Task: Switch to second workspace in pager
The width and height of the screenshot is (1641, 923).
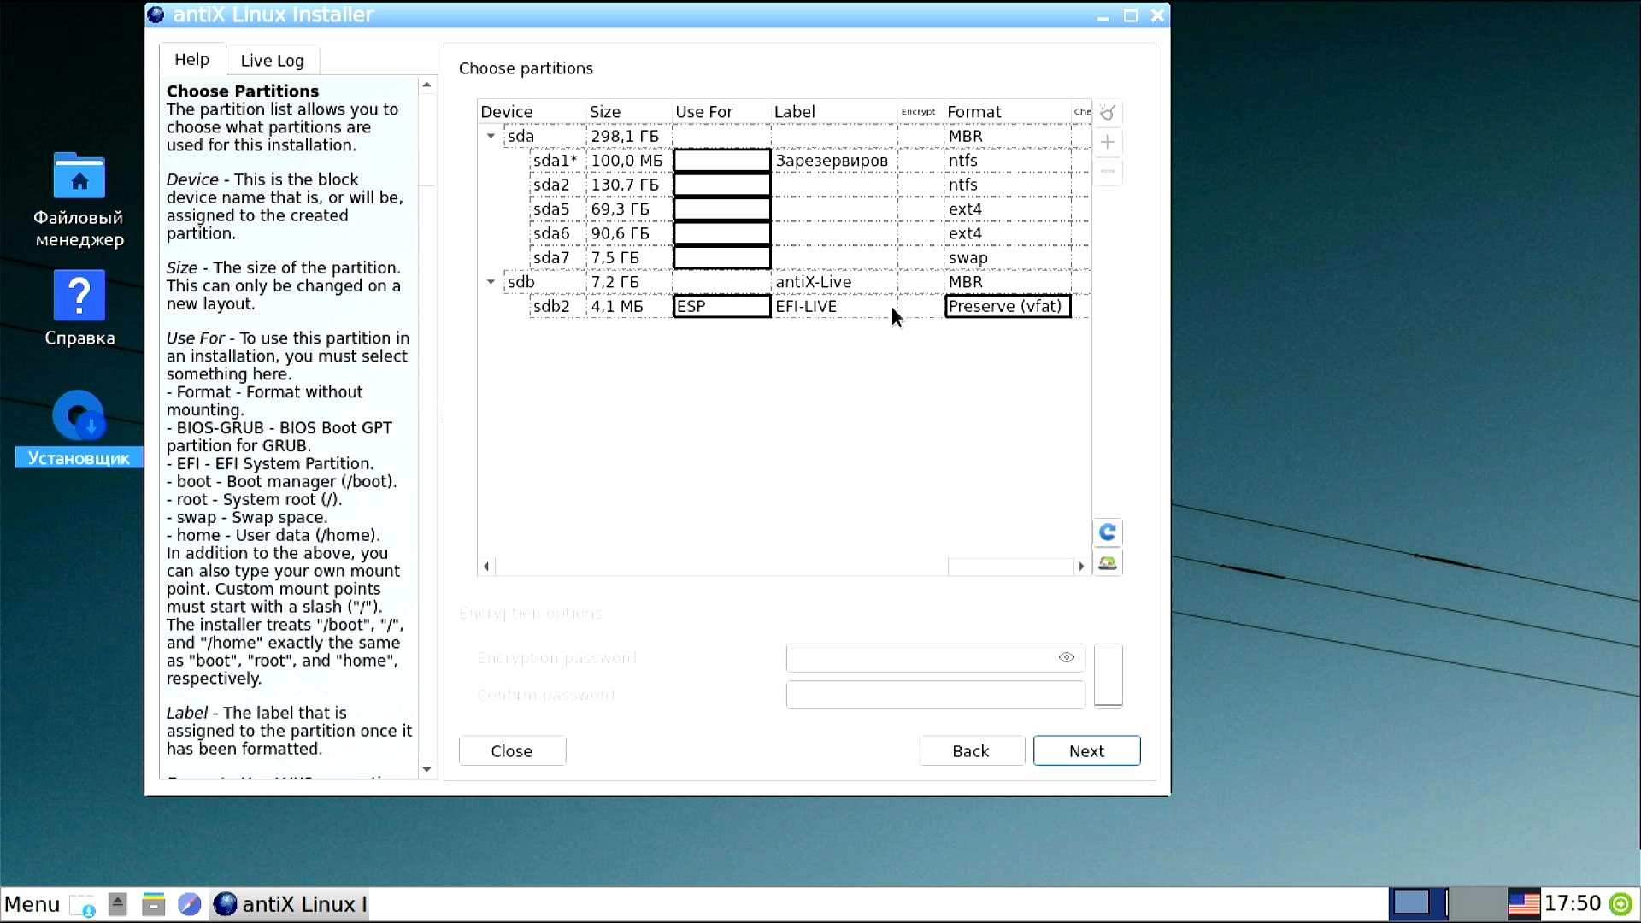Action: click(x=1477, y=903)
